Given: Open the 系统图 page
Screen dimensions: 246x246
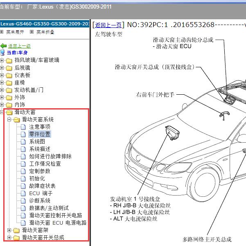Looking at the screenshot, I should click(x=37, y=141).
